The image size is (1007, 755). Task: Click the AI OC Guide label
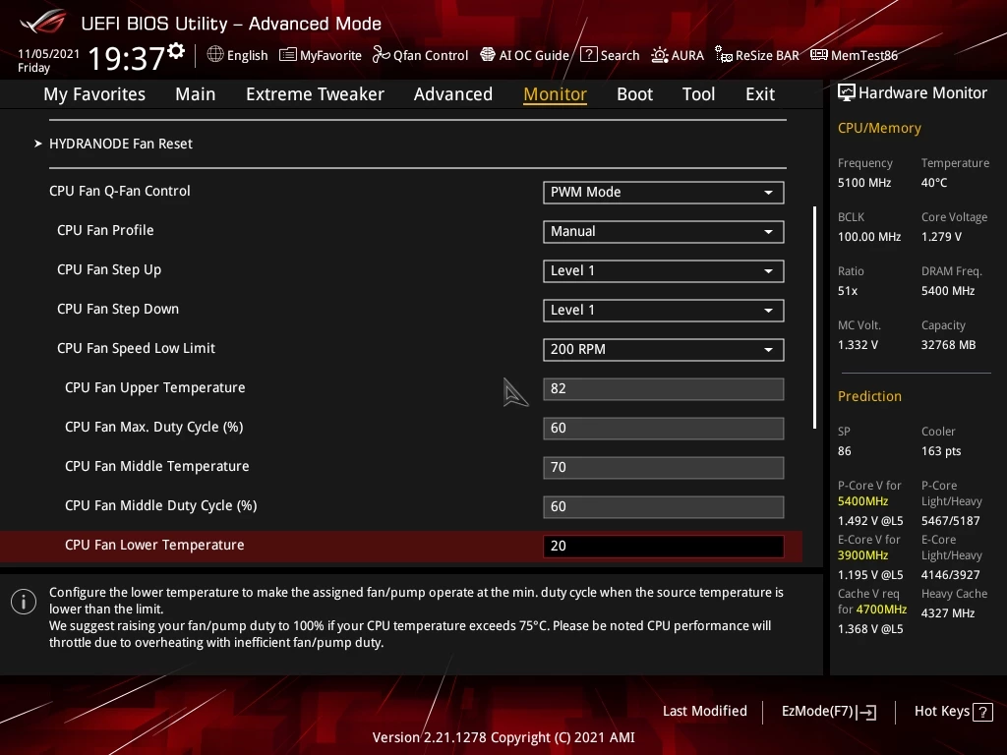coord(534,55)
